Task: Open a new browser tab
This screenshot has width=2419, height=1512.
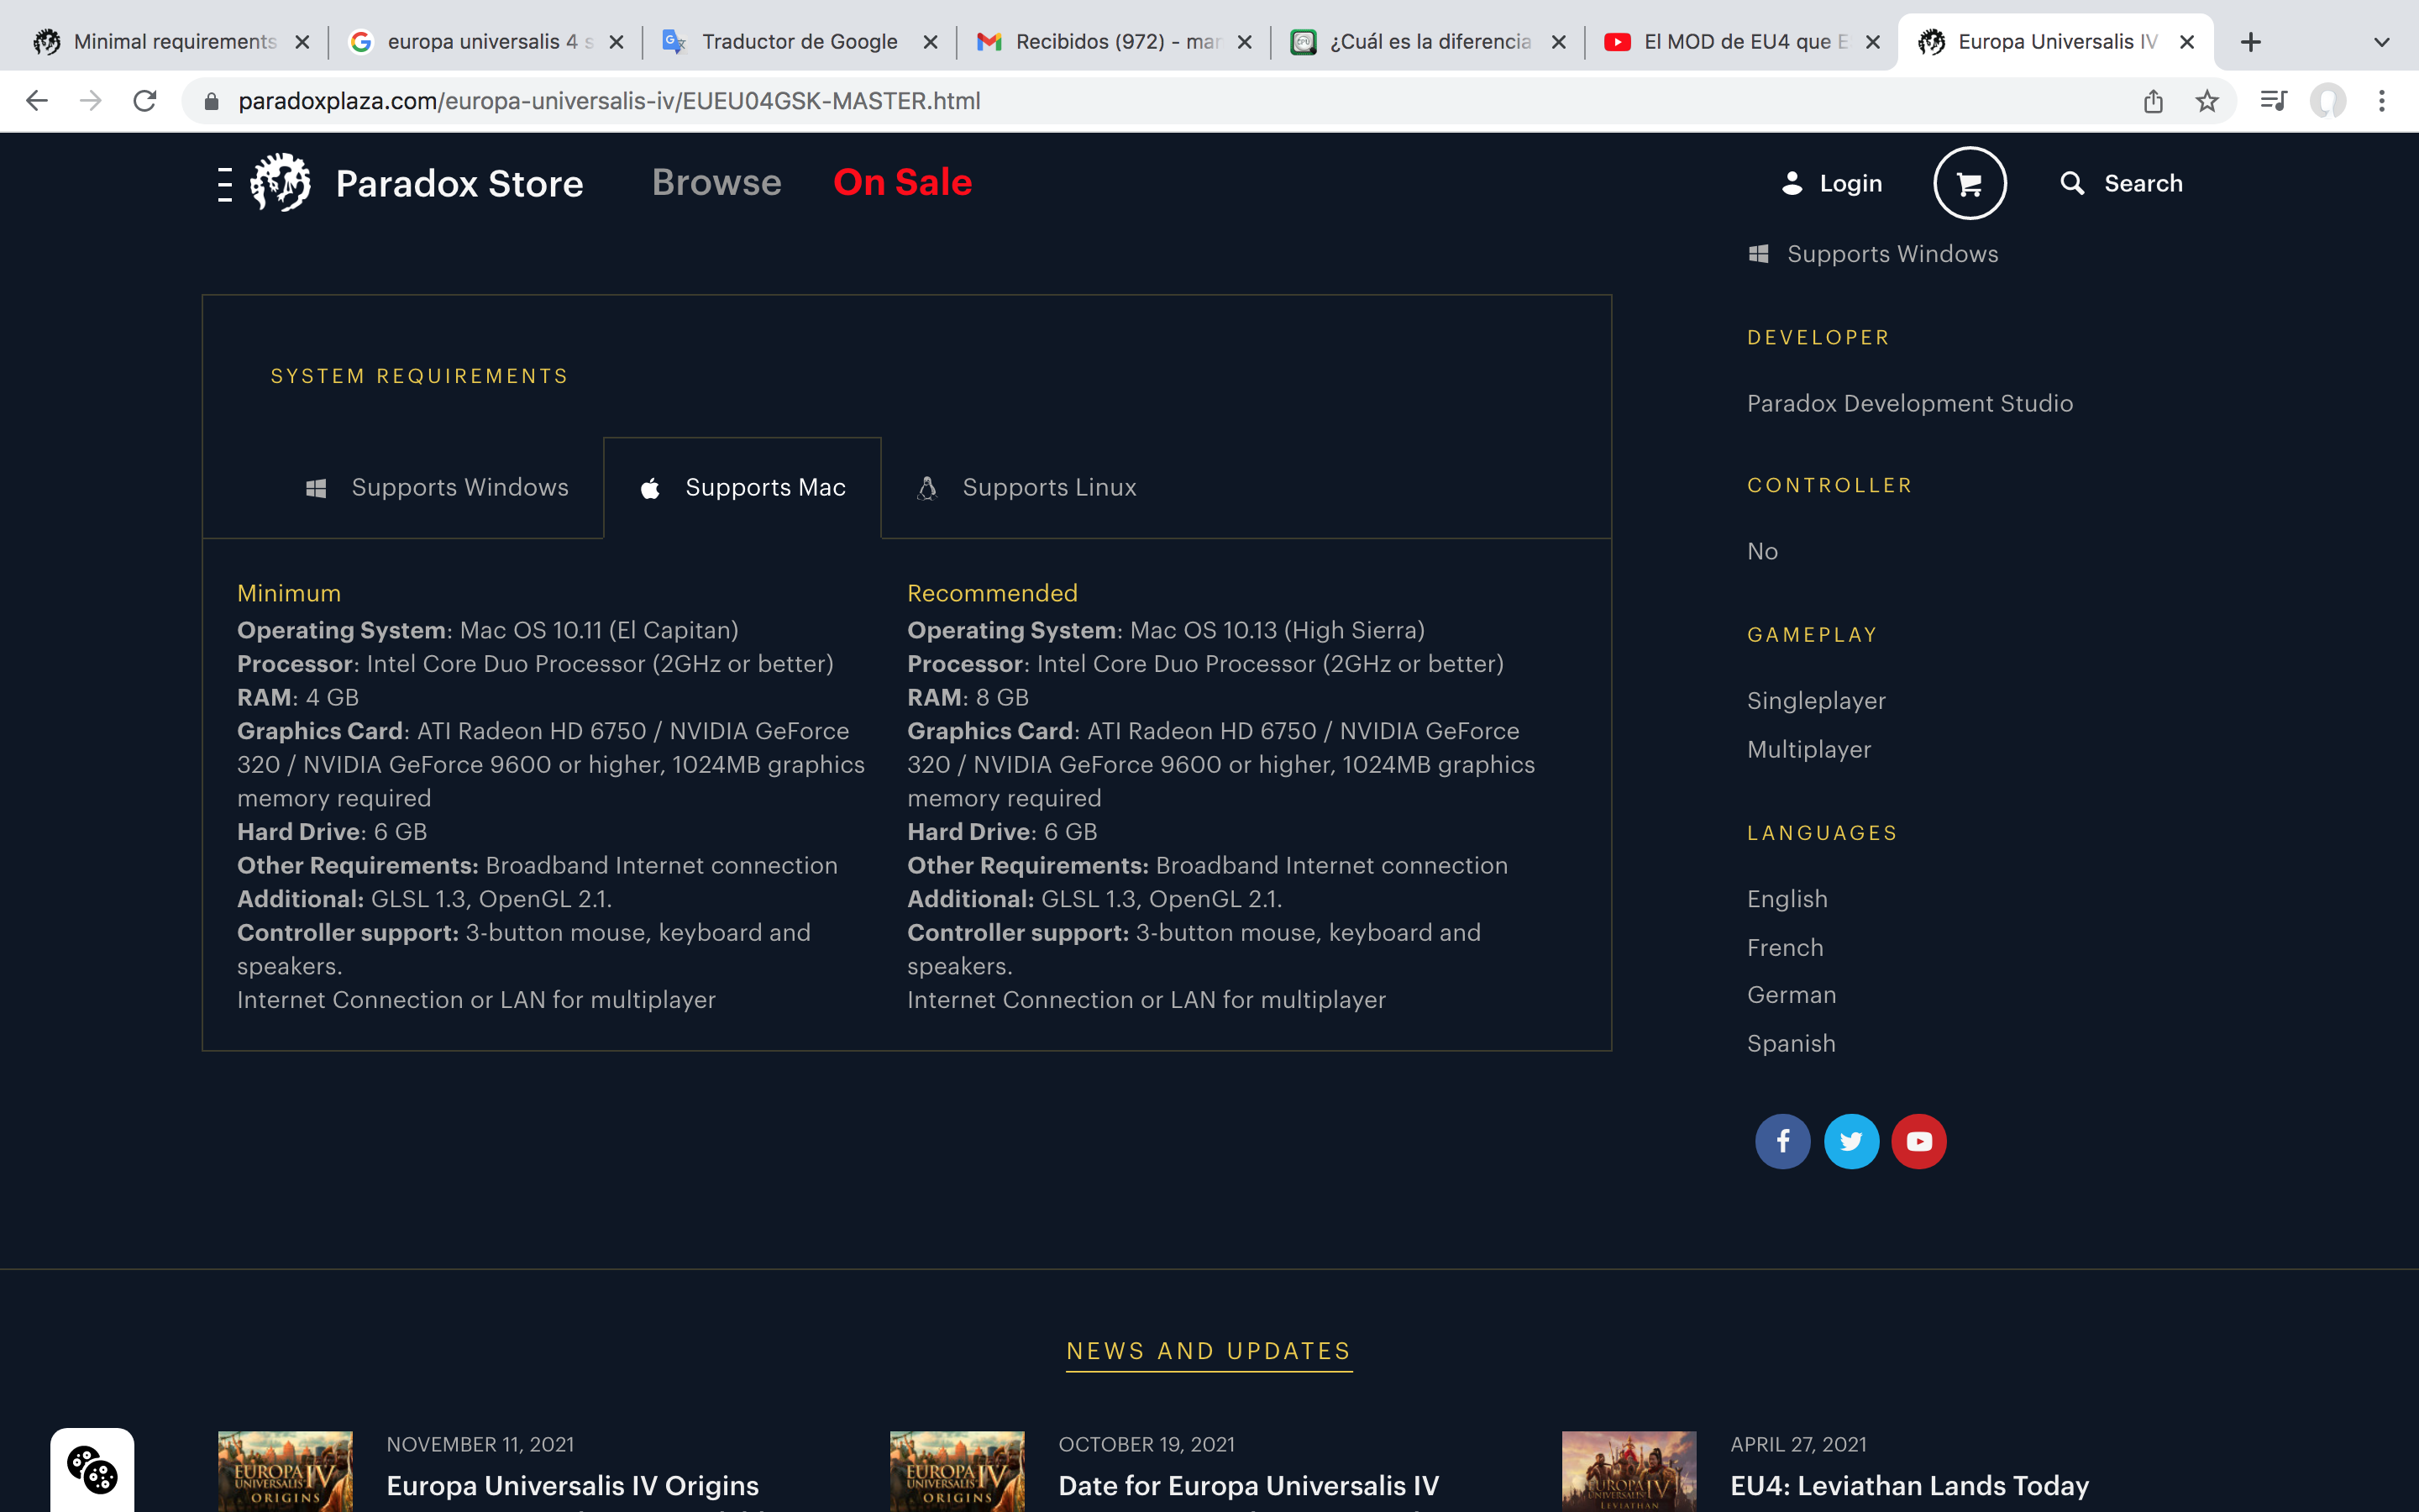Action: click(2250, 42)
